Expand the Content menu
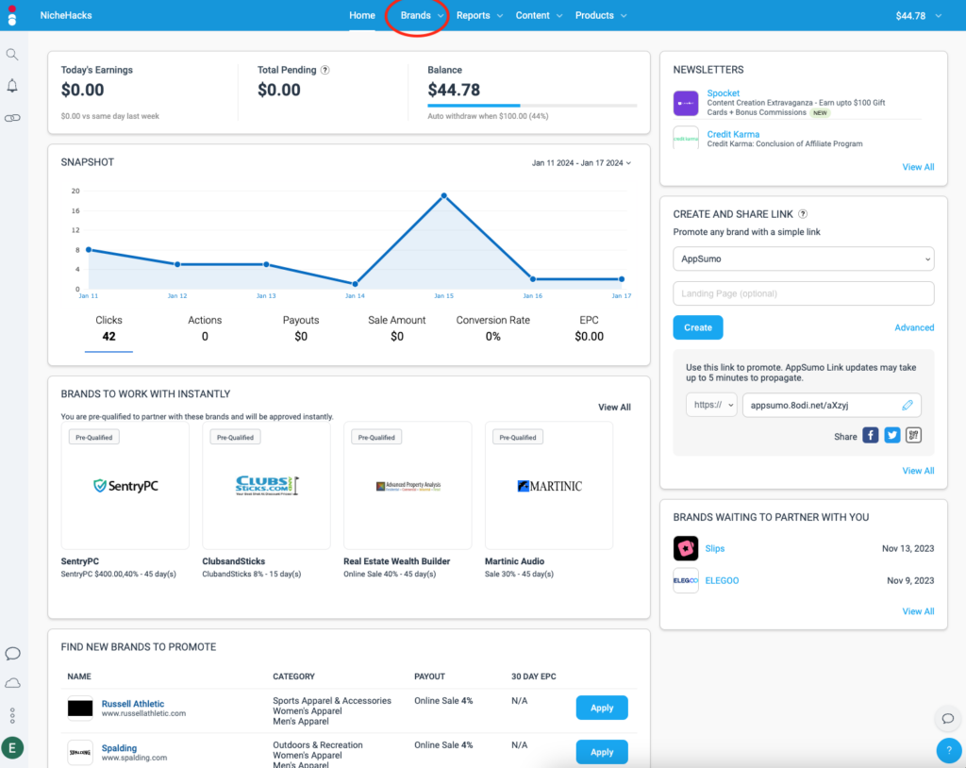The width and height of the screenshot is (966, 768). coord(539,15)
